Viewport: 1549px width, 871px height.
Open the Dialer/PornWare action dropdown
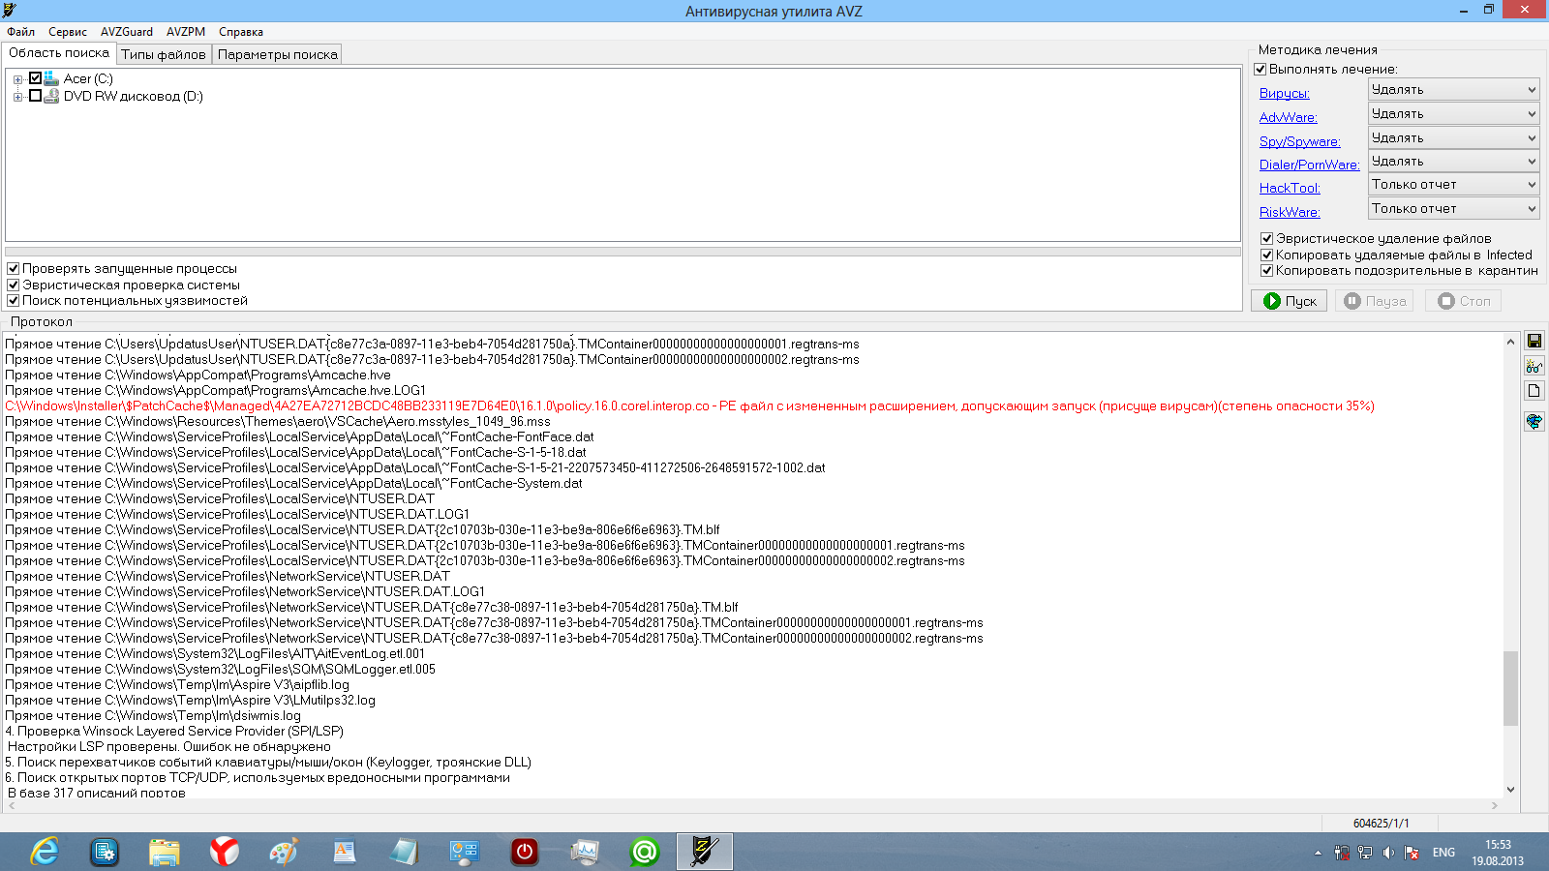click(1454, 162)
